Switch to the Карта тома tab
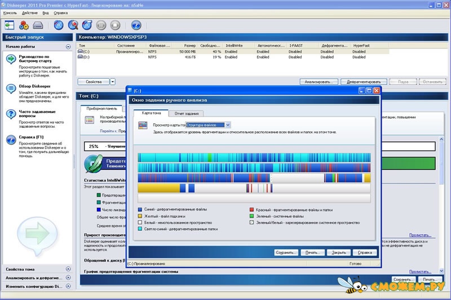The height and width of the screenshot is (300, 451). [151, 113]
